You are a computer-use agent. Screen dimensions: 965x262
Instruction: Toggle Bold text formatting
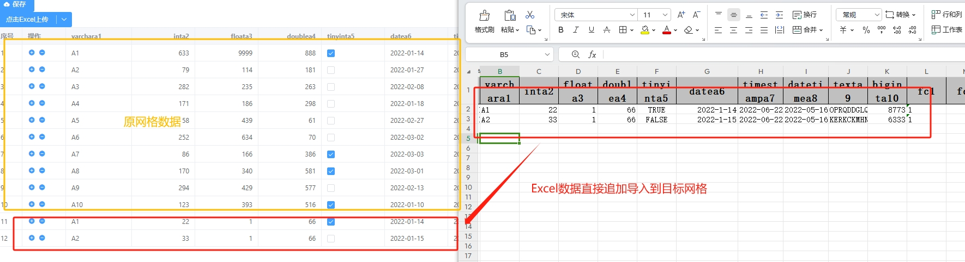[560, 30]
